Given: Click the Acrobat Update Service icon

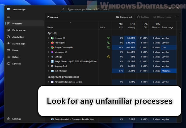Looking at the screenshot, I should coord(52,82).
